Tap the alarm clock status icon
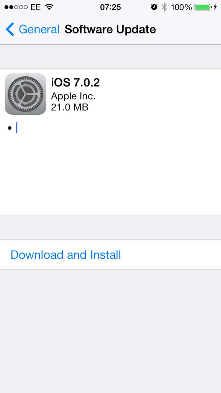Image resolution: width=221 pixels, height=393 pixels. pos(154,7)
